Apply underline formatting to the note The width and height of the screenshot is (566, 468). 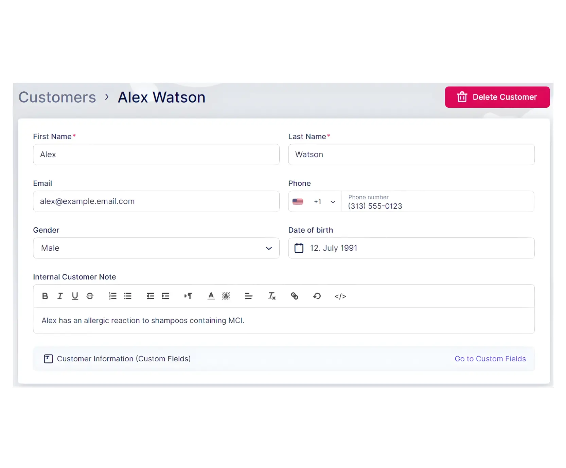pyautogui.click(x=75, y=296)
